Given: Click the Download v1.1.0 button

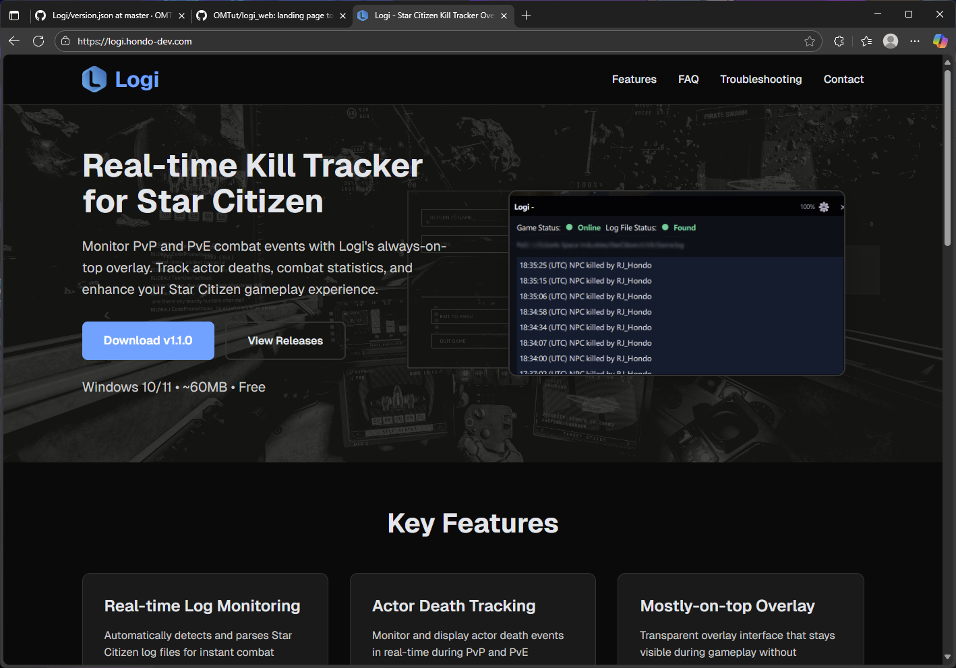Looking at the screenshot, I should [x=148, y=340].
